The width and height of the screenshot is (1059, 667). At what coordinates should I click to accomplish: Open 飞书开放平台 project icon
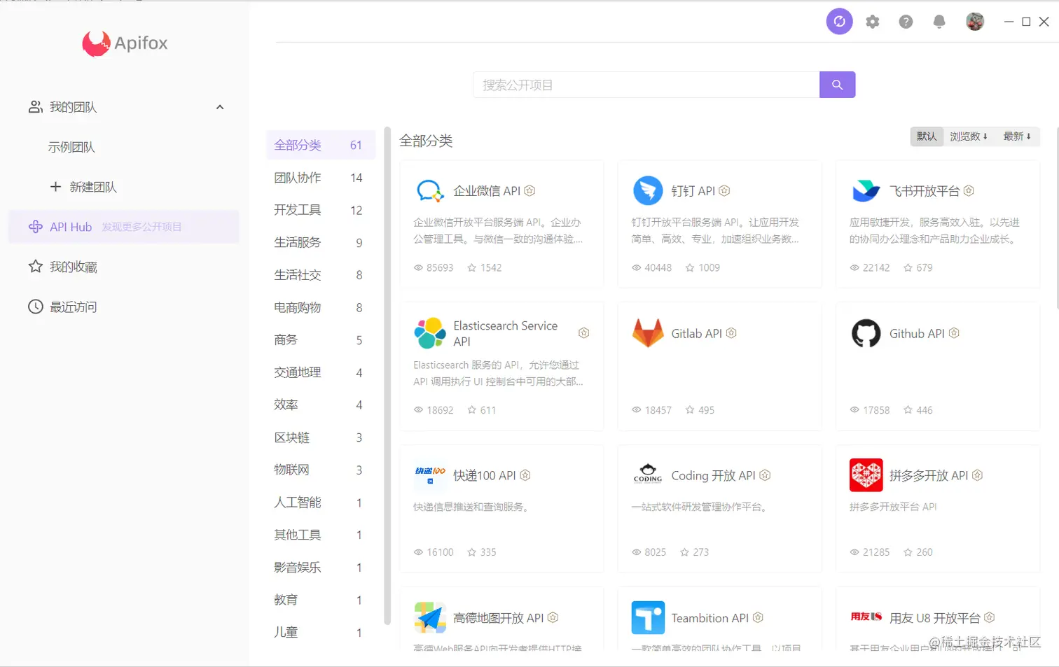click(866, 191)
